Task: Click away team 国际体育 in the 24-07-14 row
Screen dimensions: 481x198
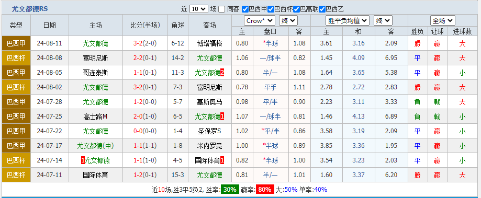Action: [x=208, y=161]
